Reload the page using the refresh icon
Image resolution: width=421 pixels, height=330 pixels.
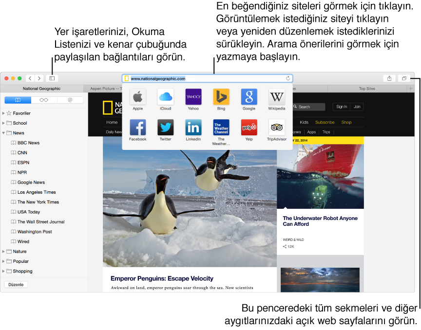pos(288,78)
